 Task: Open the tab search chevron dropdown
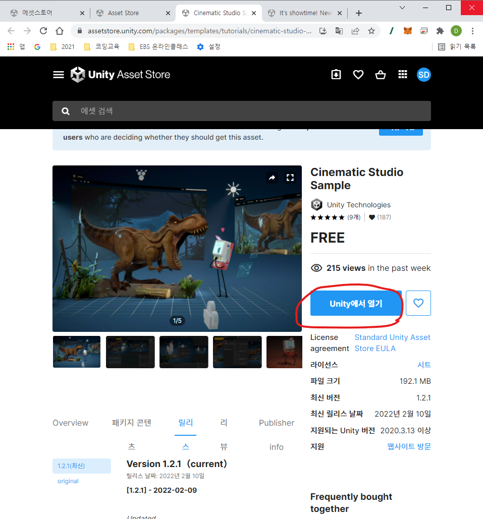402,8
